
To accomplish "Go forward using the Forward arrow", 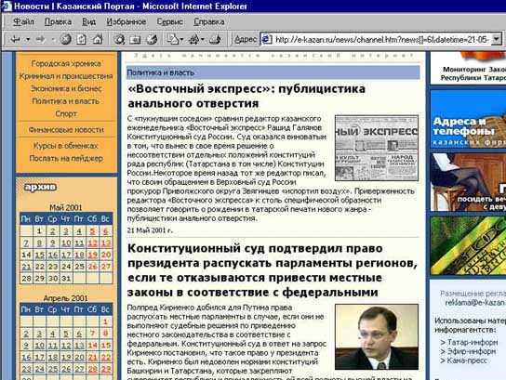I will point(40,40).
